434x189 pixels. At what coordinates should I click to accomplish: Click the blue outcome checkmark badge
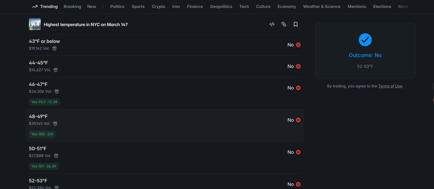365,39
